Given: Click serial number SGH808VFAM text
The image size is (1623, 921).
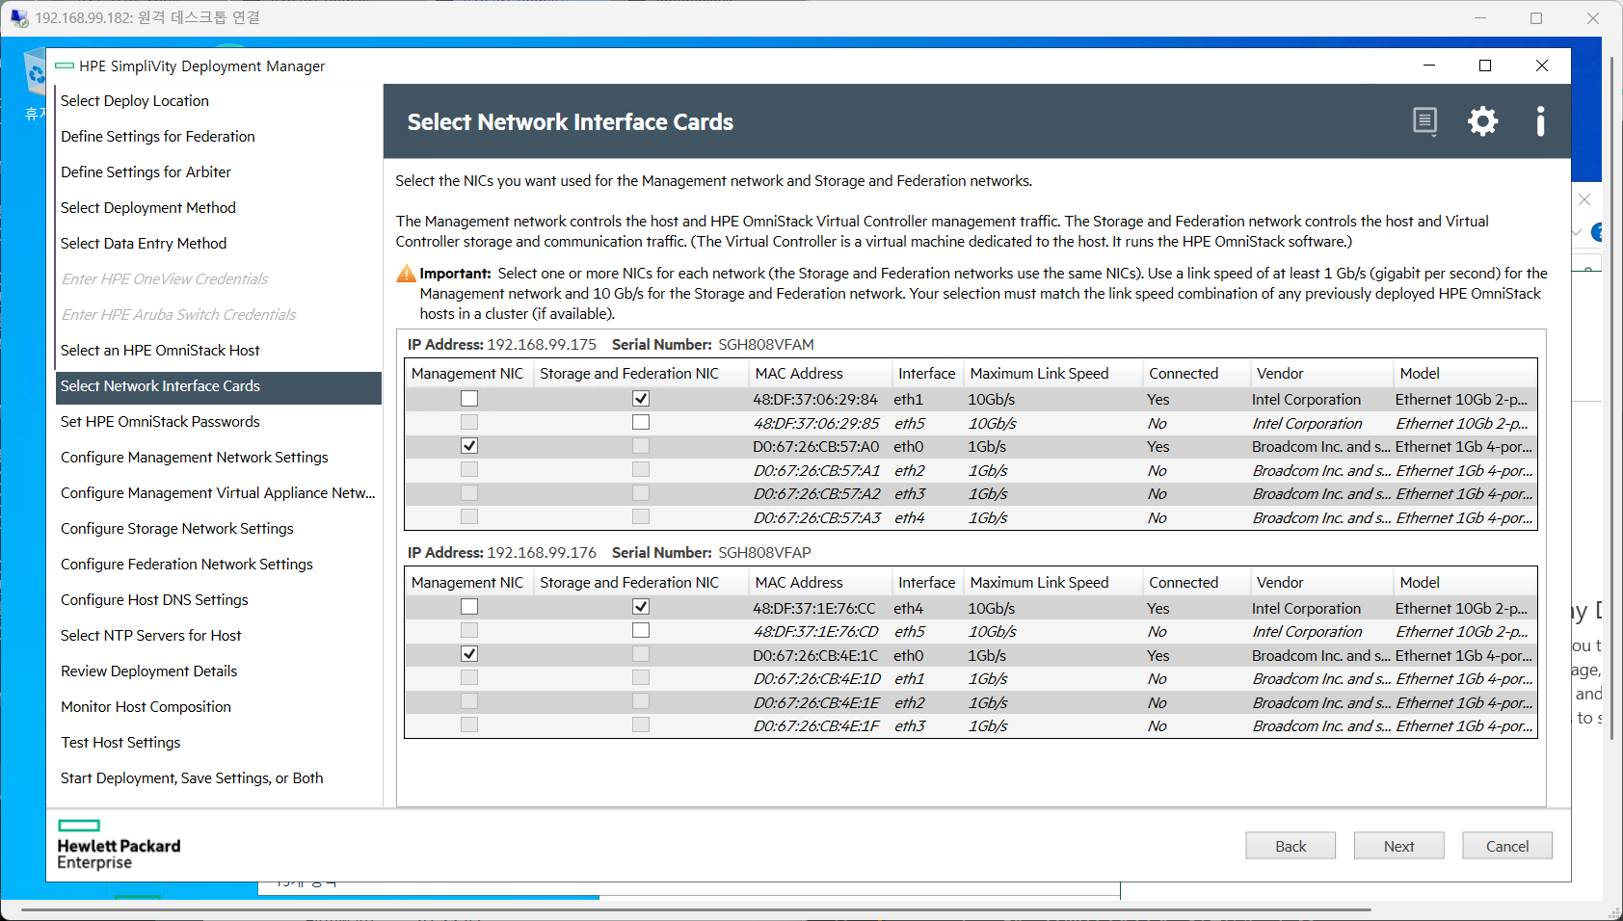Looking at the screenshot, I should (x=766, y=345).
